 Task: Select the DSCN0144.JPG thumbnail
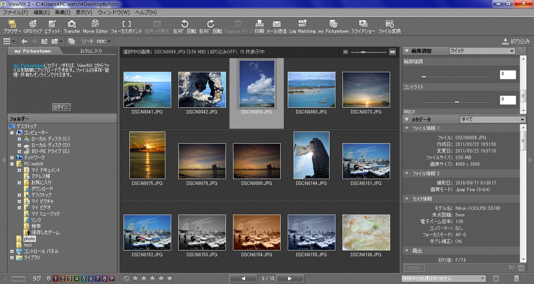311,155
